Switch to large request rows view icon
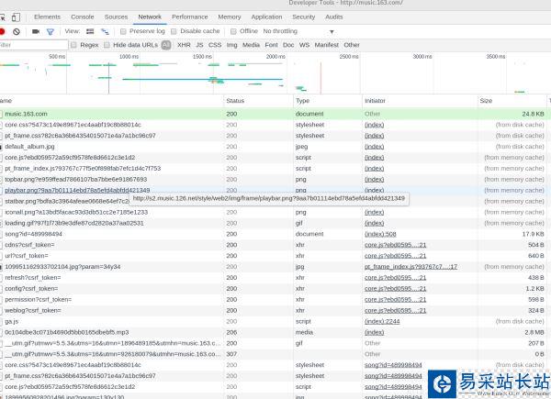Image resolution: width=551 pixels, height=399 pixels. 90,31
